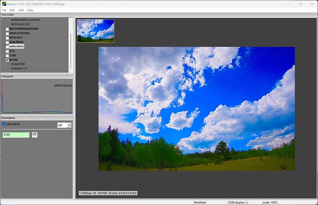Open the rgb channel dropdown
The height and width of the screenshot is (205, 318).
(x=64, y=125)
